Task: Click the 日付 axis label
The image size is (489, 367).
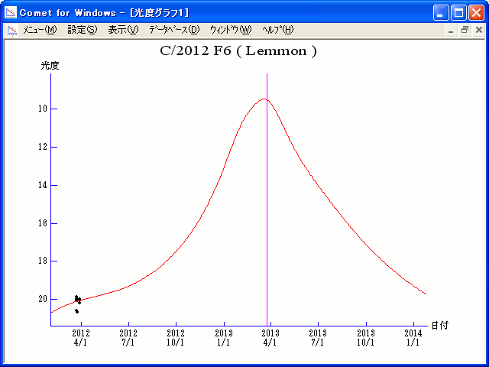Action: click(440, 326)
